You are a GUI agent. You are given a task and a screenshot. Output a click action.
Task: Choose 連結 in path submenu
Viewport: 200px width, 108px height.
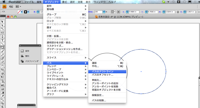pyautogui.click(x=107, y=63)
